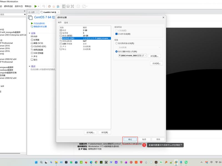Viewport: 222px width, 166px height.
Task: Click the CD/DVD (IDE) disc icon in settings
Action: (61, 38)
